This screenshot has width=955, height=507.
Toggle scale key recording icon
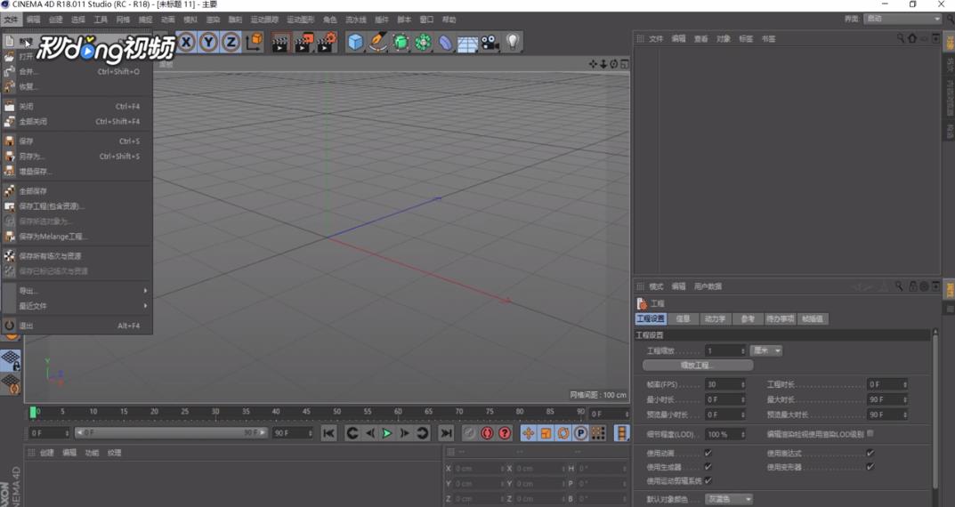point(546,433)
